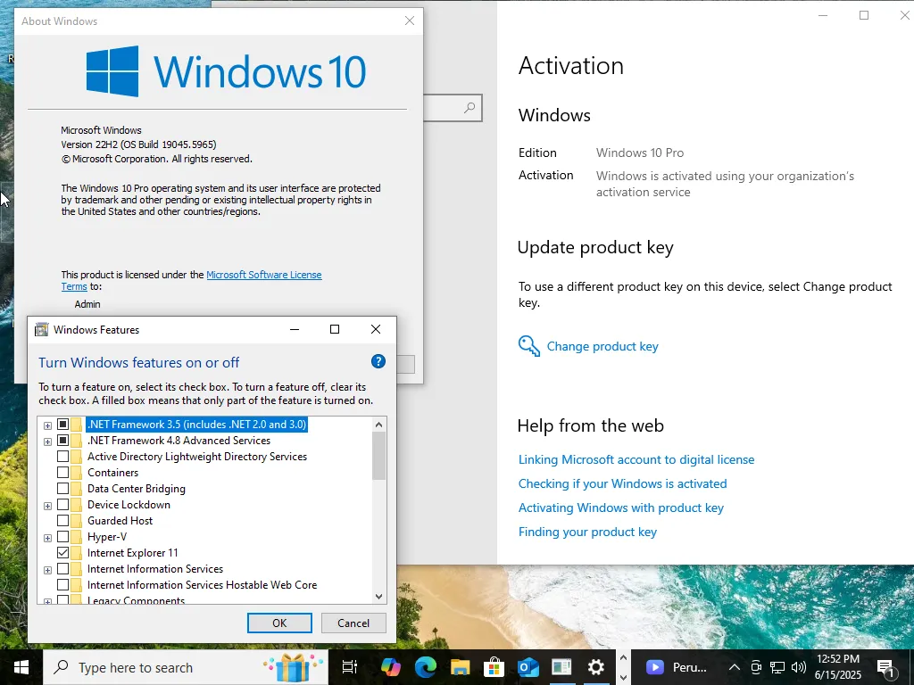Image resolution: width=914 pixels, height=685 pixels.
Task: Check the Data Center Bridging box
Action: [63, 488]
